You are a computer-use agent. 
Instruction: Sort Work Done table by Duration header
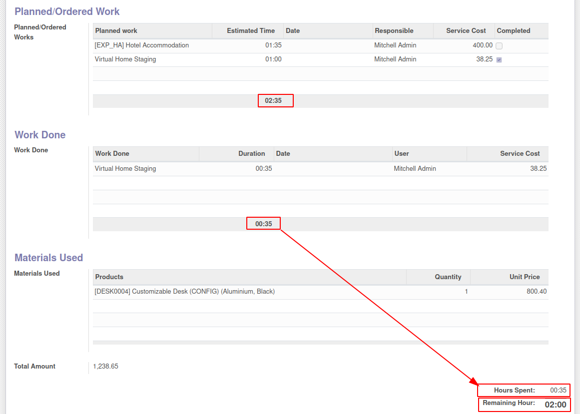pyautogui.click(x=251, y=153)
